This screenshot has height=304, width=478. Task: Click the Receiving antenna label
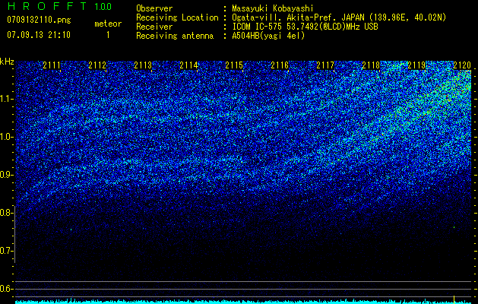[175, 36]
